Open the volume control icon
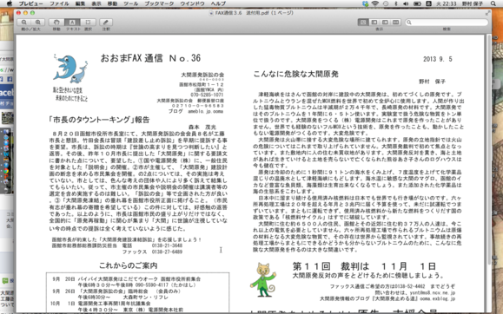503x314 pixels. pyautogui.click(x=406, y=3)
